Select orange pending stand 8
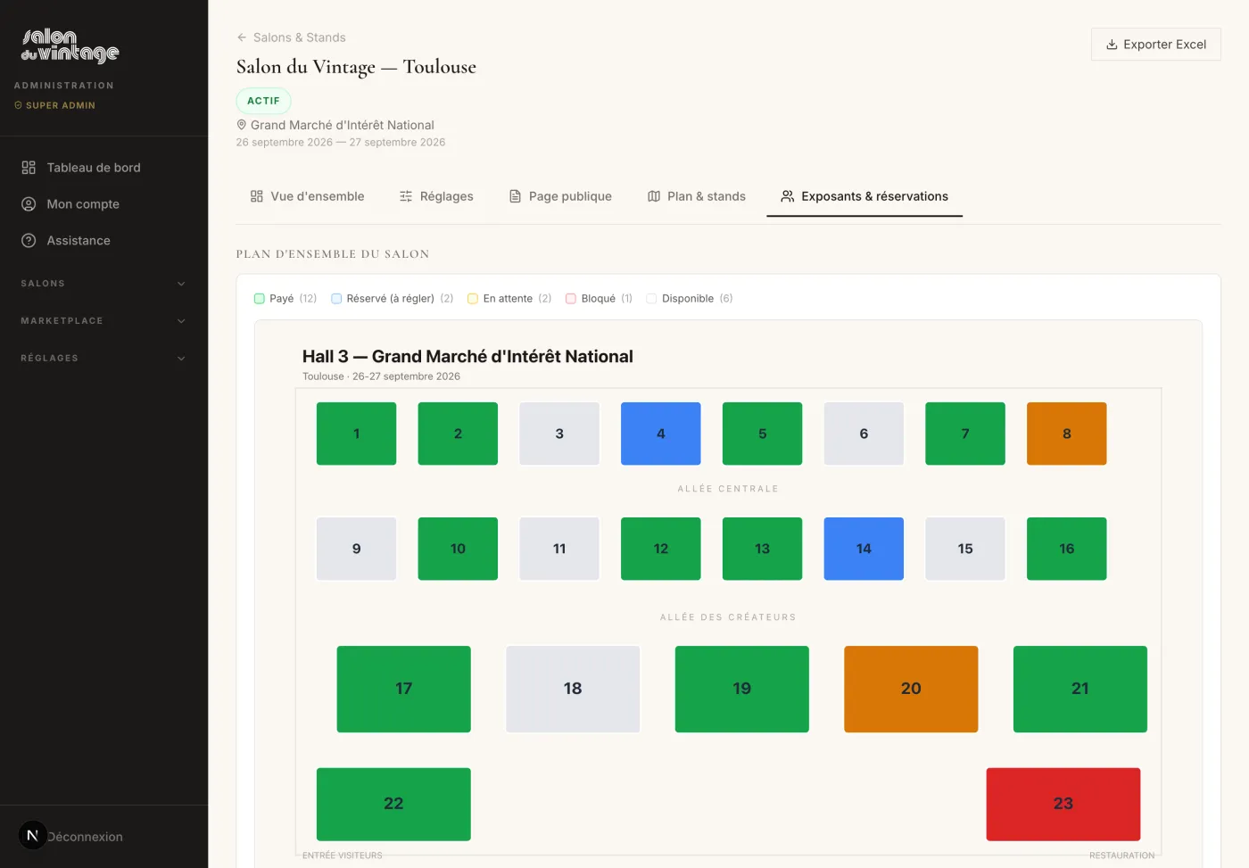This screenshot has width=1249, height=868. pos(1067,434)
